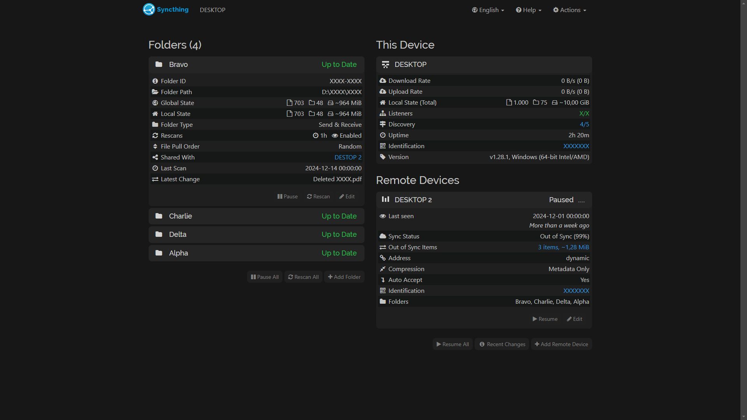This screenshot has width=747, height=420.
Task: Click the Folder Path open-folder icon
Action: [x=155, y=92]
